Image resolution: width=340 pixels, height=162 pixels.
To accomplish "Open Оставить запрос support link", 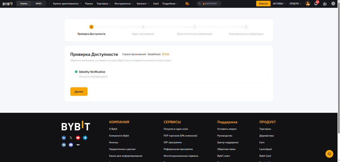I will click(227, 129).
